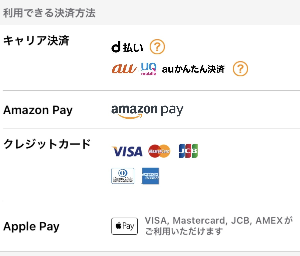The width and height of the screenshot is (300, 256).
Task: Select the Apple Pay row label
Action: click(31, 226)
